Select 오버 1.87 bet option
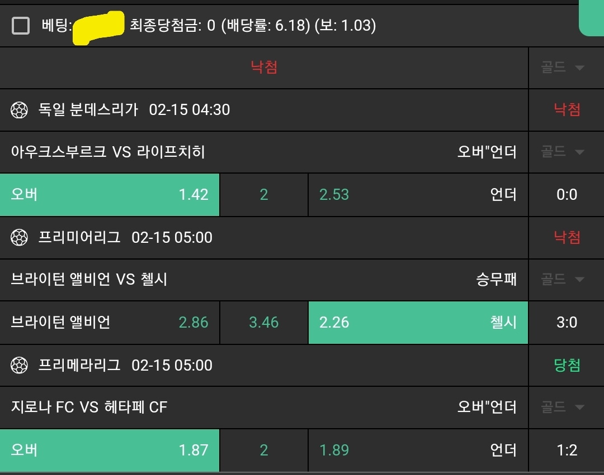The height and width of the screenshot is (475, 604). click(110, 450)
